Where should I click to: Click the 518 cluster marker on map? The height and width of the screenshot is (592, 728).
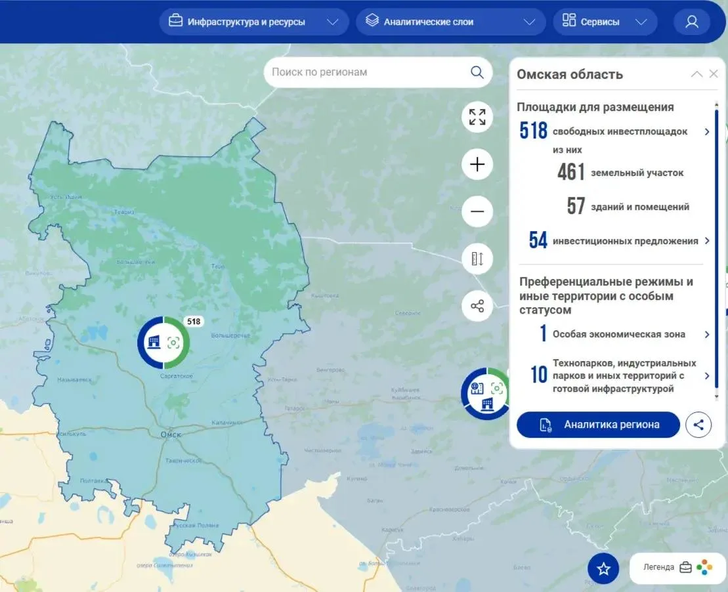[x=163, y=342]
